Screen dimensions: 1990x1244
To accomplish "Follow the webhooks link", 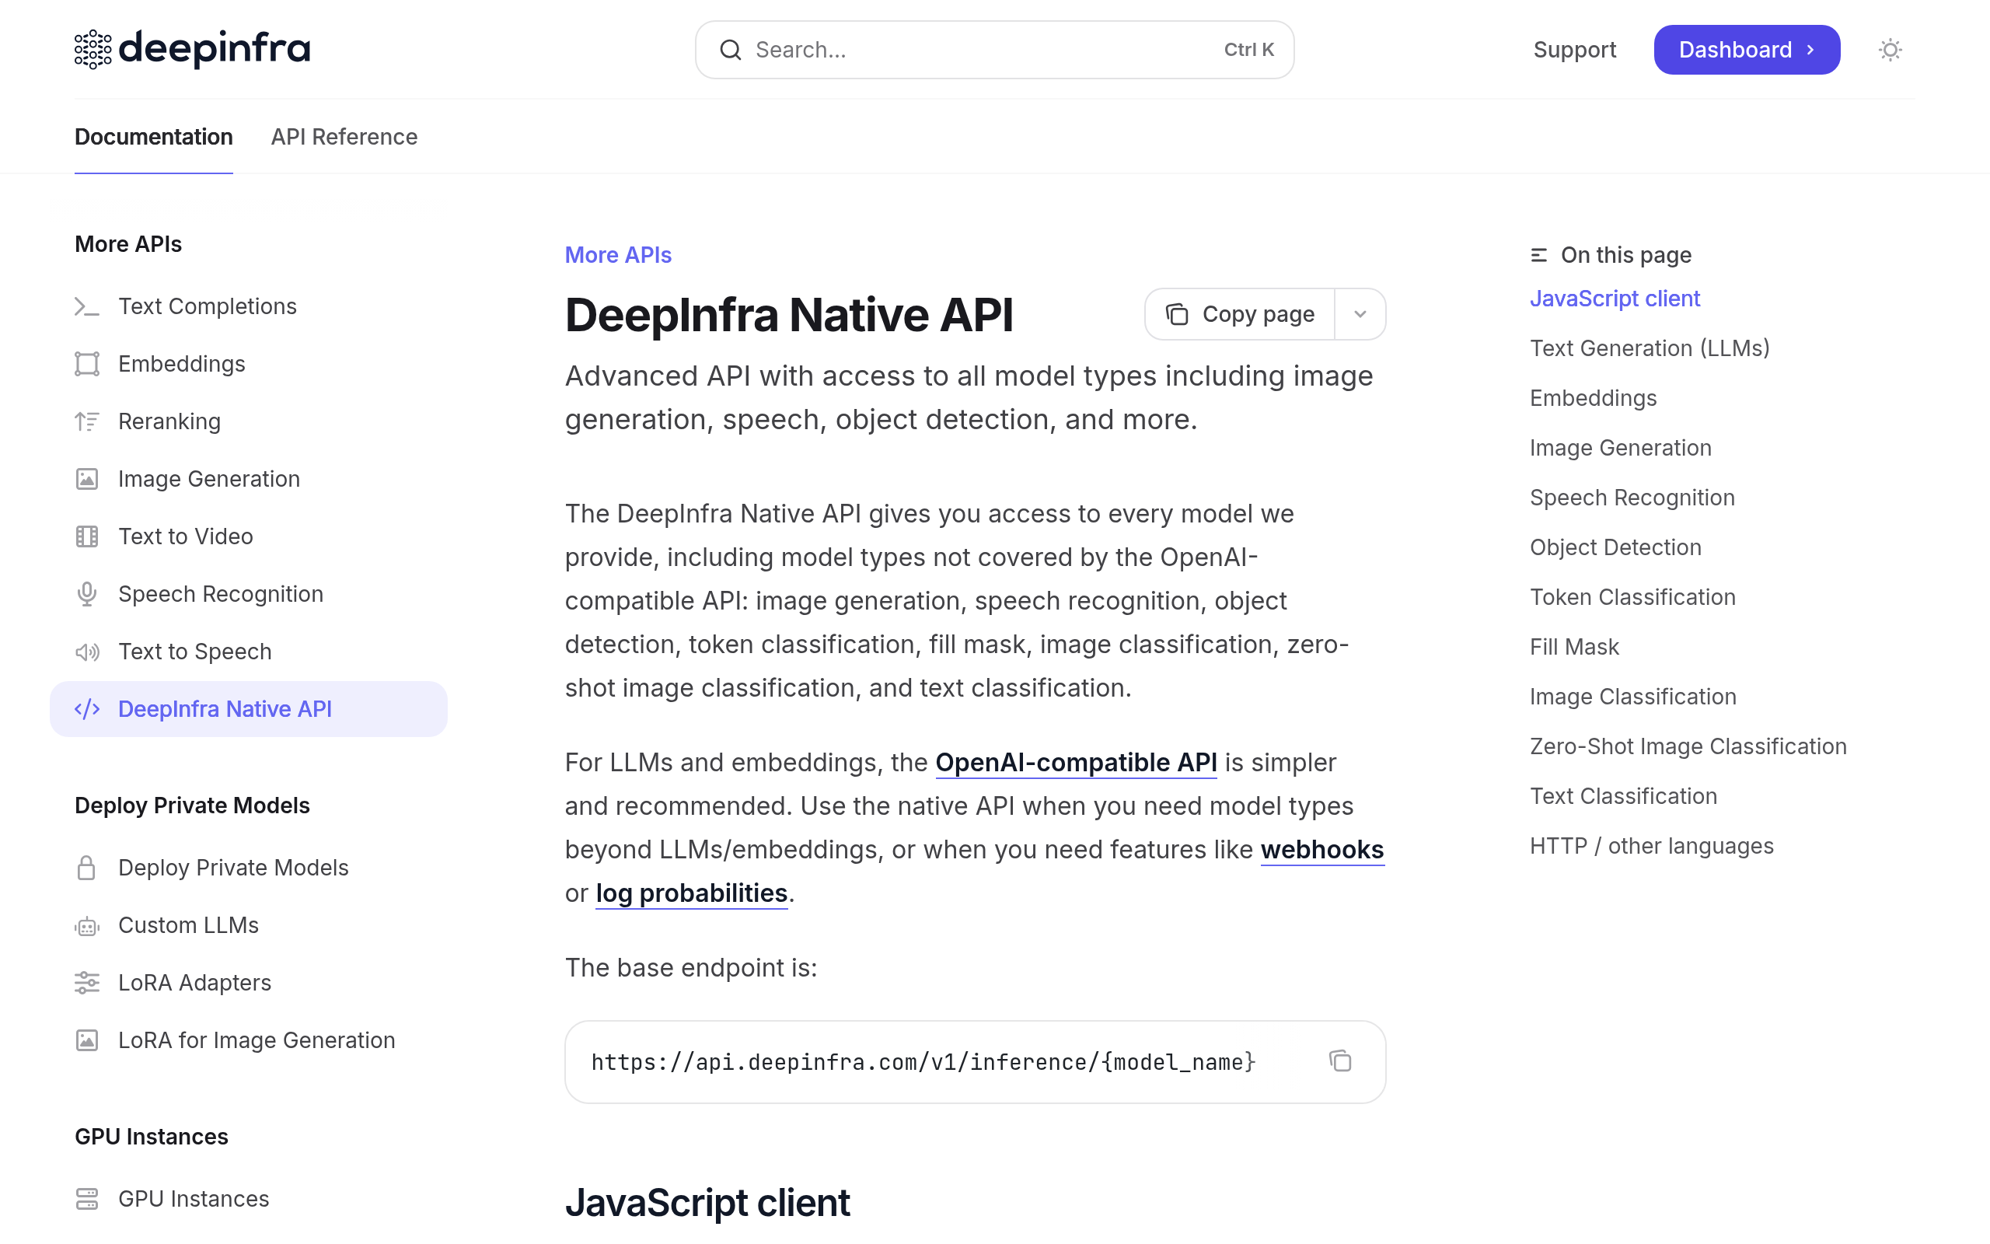I will point(1322,850).
